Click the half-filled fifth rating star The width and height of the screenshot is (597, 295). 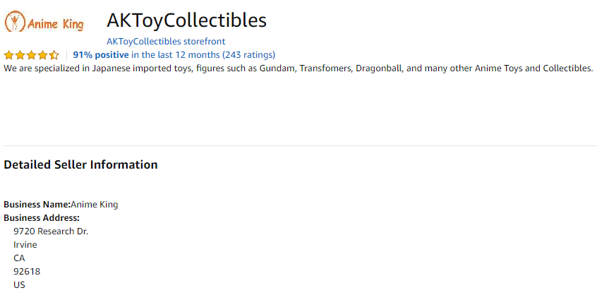coord(54,55)
